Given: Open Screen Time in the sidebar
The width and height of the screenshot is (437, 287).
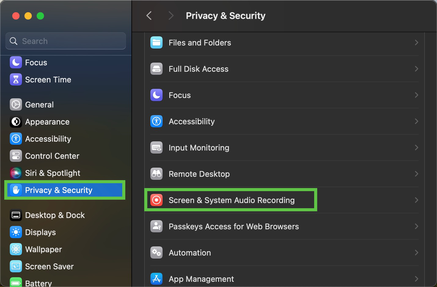Looking at the screenshot, I should tap(48, 80).
